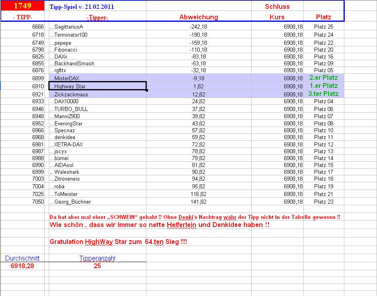This screenshot has width=377, height=296.
Task: Select the '...SagittariusA' tipper cell
Action: (x=98, y=27)
